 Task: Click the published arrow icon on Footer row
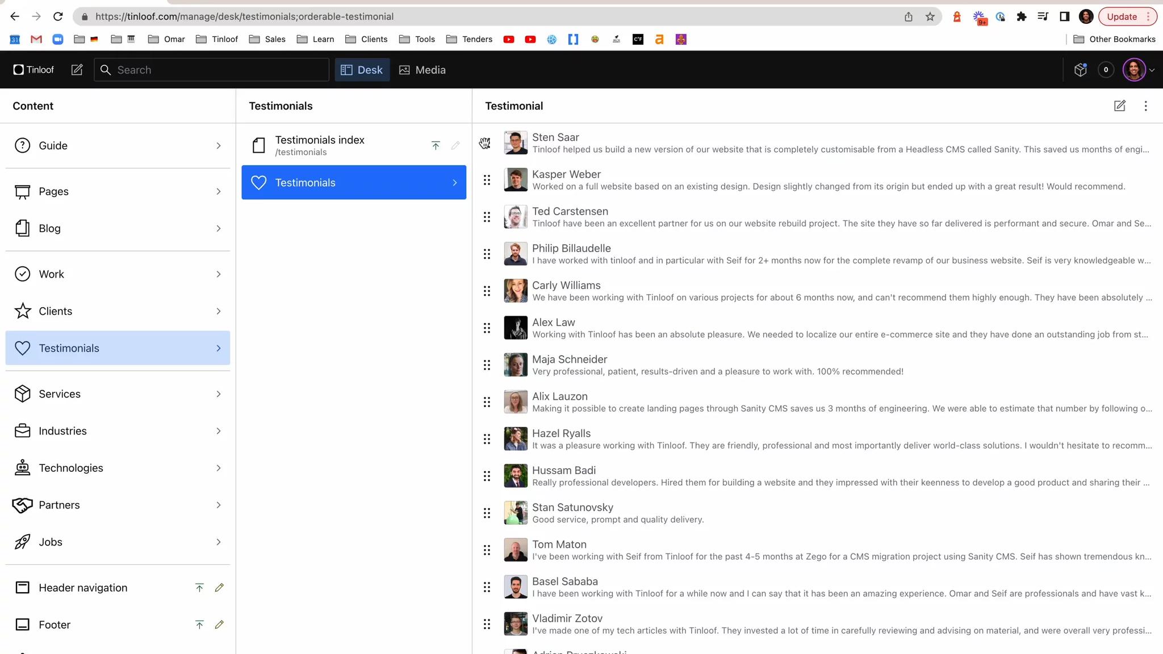199,625
